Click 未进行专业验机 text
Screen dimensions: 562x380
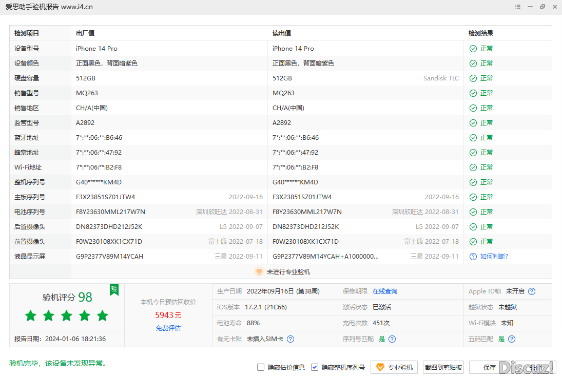tap(288, 271)
